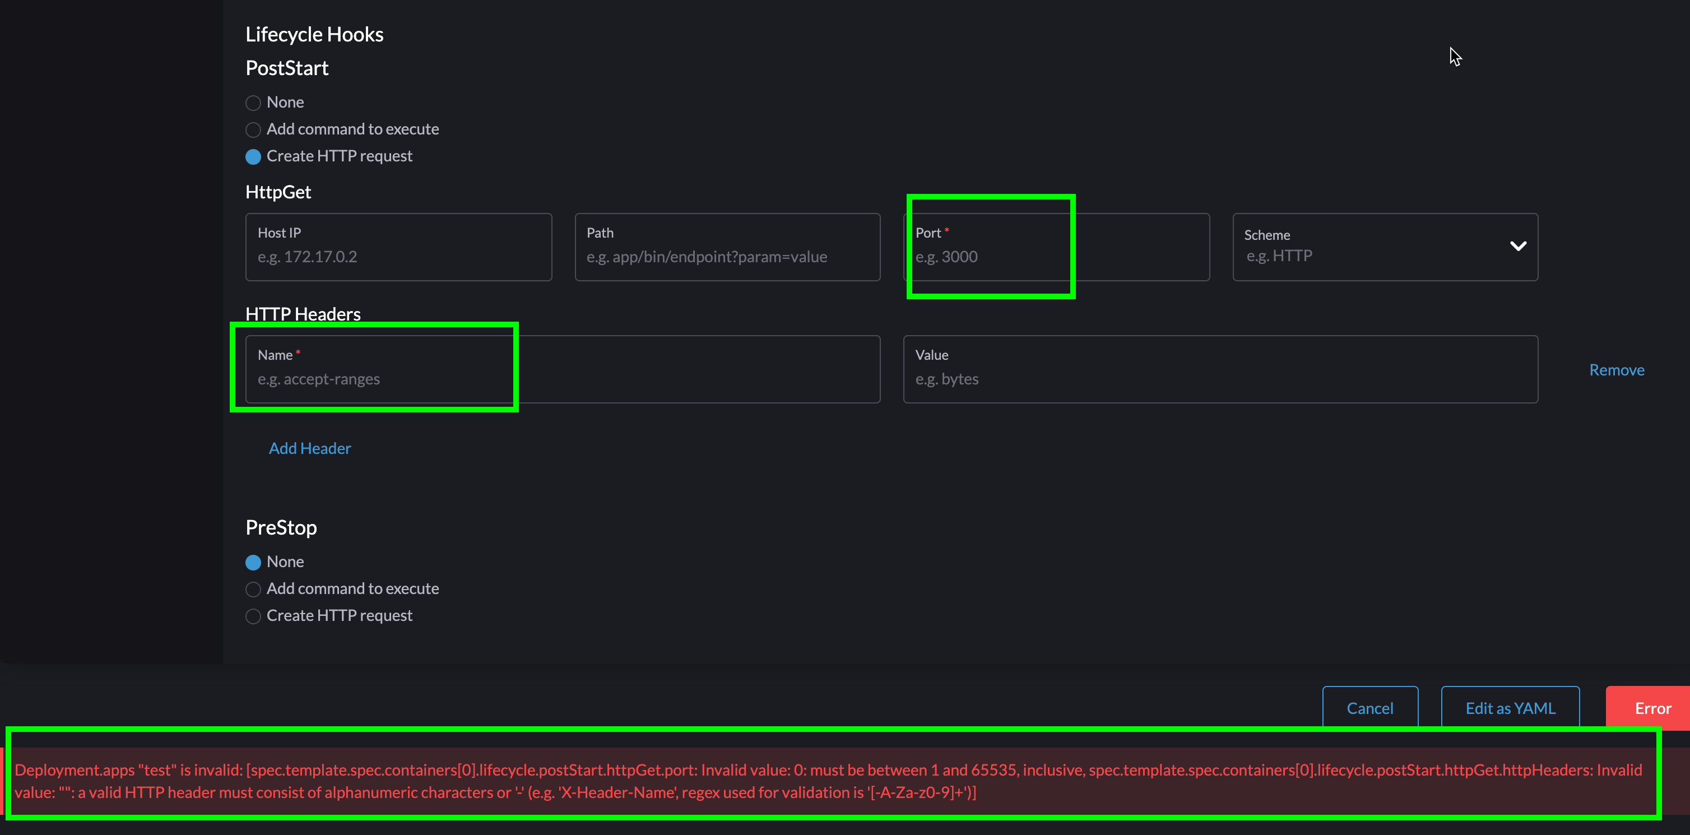Remove the current HTTP header row
The width and height of the screenshot is (1690, 835).
1616,369
